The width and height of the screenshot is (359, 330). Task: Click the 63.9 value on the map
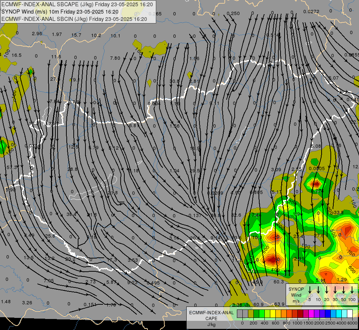pos(279,304)
